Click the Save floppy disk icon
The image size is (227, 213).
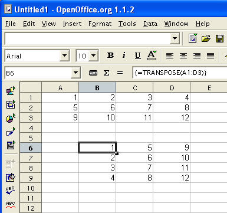219,38
